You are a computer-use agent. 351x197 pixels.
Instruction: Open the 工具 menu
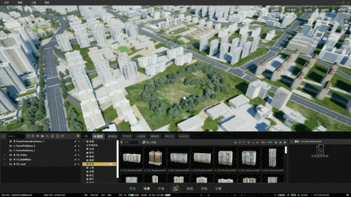[33, 2]
